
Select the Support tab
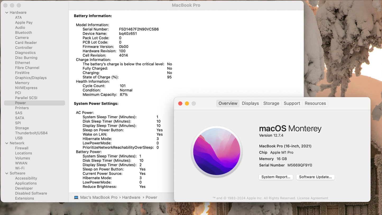[292, 103]
